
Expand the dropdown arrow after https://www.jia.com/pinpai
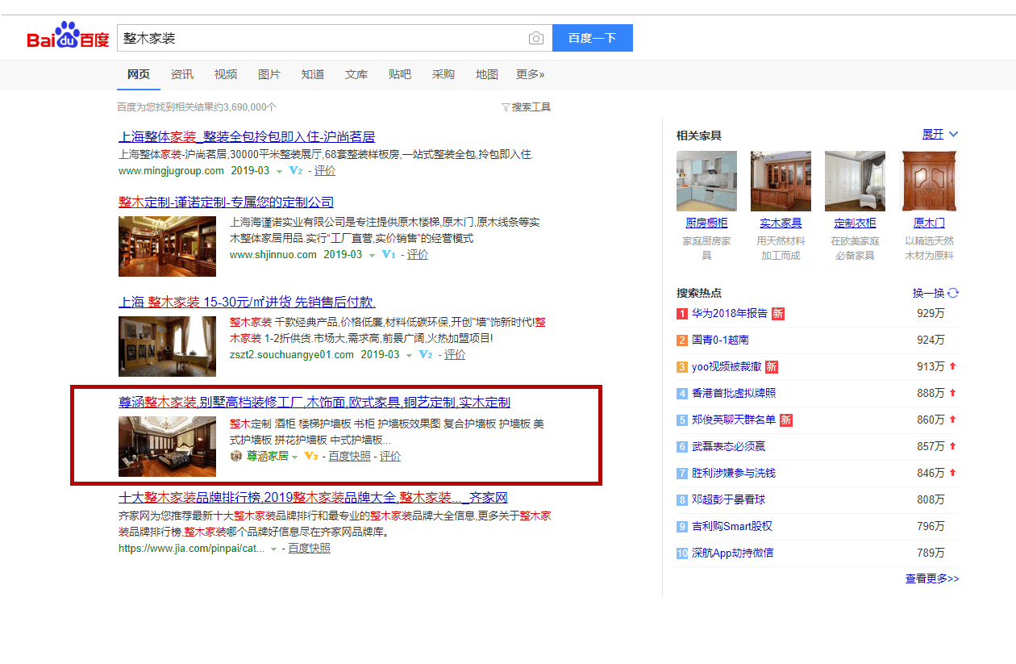[x=274, y=549]
